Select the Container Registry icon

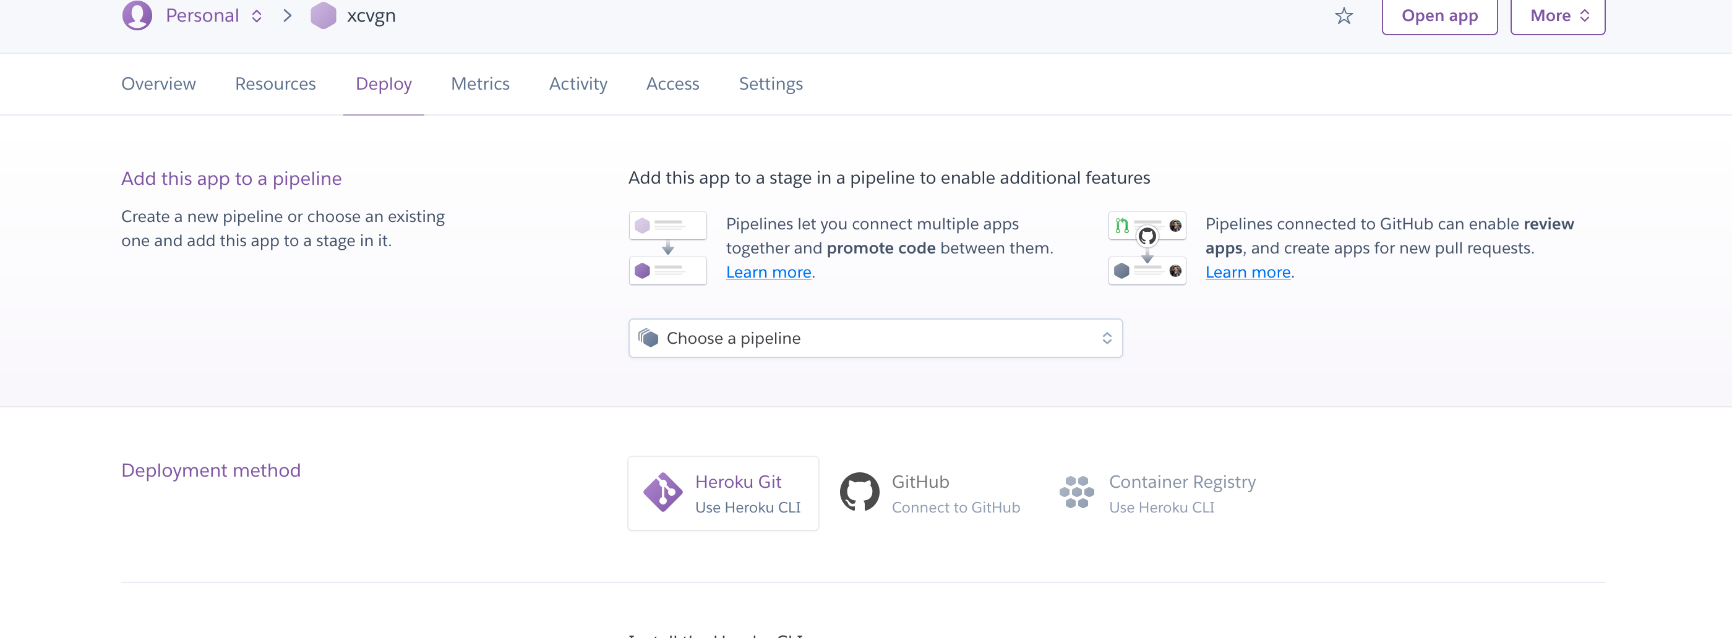(1076, 491)
